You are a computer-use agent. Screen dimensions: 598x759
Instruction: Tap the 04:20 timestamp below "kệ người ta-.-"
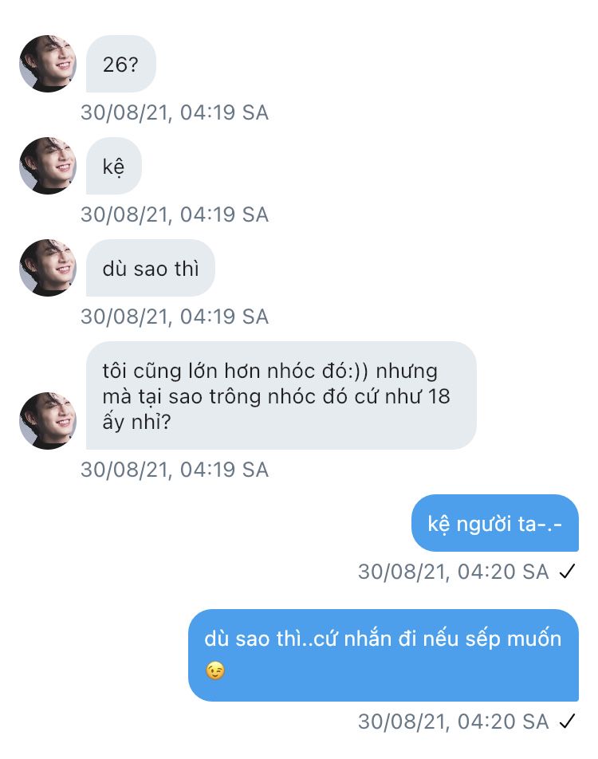pyautogui.click(x=453, y=572)
